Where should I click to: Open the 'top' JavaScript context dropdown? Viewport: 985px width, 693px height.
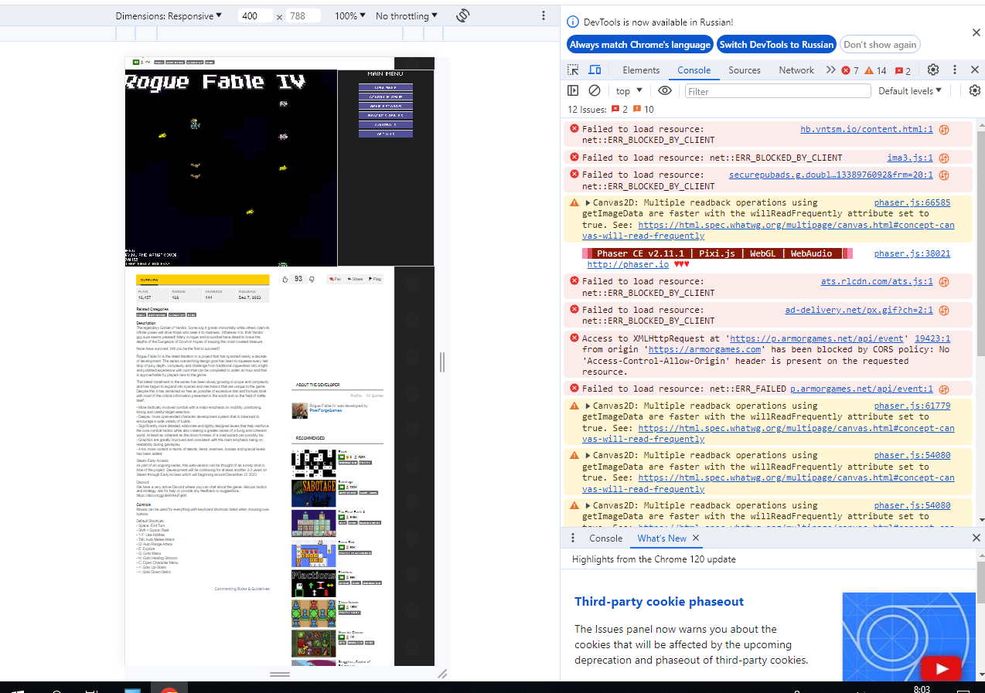(x=629, y=90)
